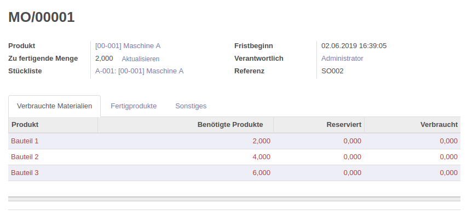Open the Administrator responsible link
The width and height of the screenshot is (467, 215).
click(342, 59)
